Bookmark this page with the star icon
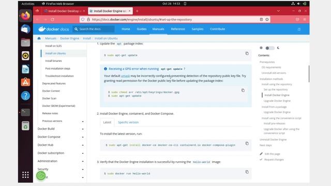331x186 pixels. [x=267, y=20]
